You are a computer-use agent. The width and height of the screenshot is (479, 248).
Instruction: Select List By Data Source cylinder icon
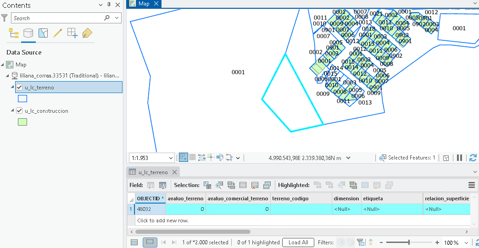pos(28,33)
